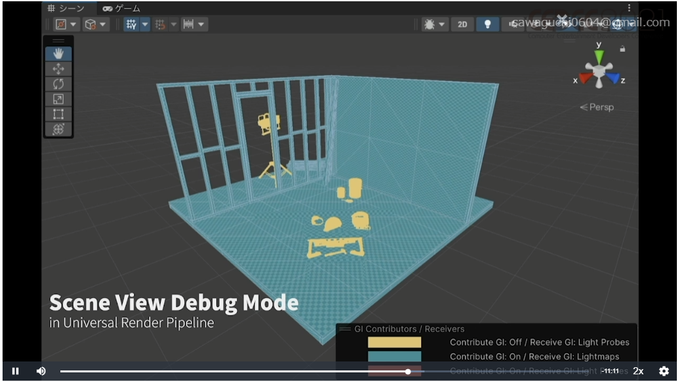Viewport: 682px width, 382px height.
Task: Click the snap increment ruler icon
Action: tap(188, 24)
